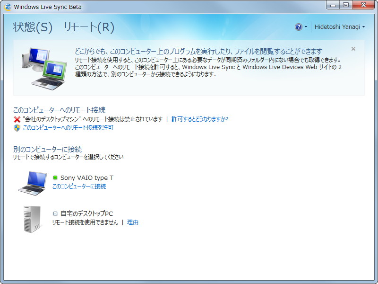Click the two-computers remote connection illustration
The image size is (378, 284).
click(44, 69)
